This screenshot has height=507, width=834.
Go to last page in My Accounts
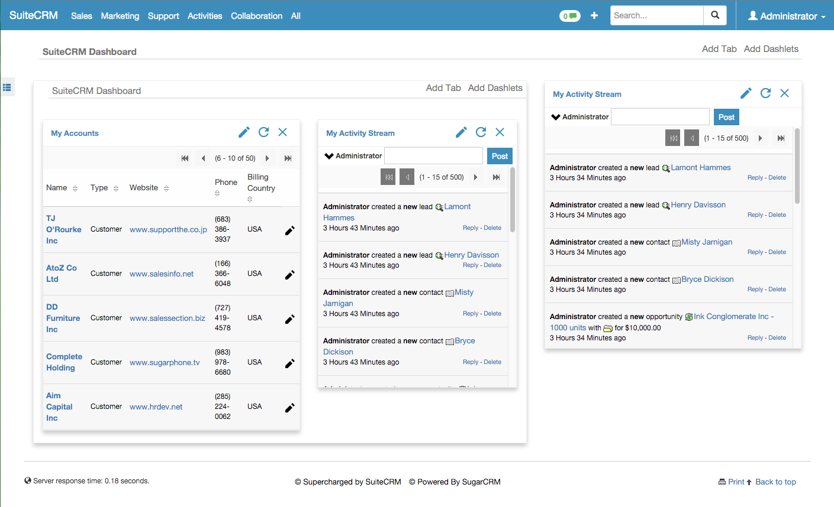[x=288, y=158]
